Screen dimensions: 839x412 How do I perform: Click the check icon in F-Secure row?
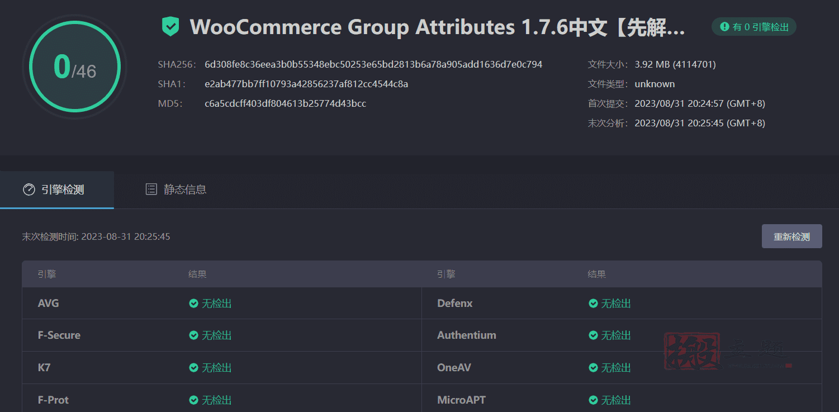(x=193, y=335)
